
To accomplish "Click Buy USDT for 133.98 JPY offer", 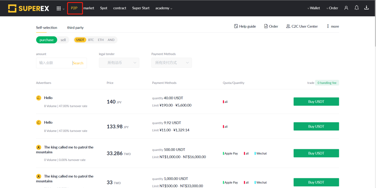I will point(316,126).
